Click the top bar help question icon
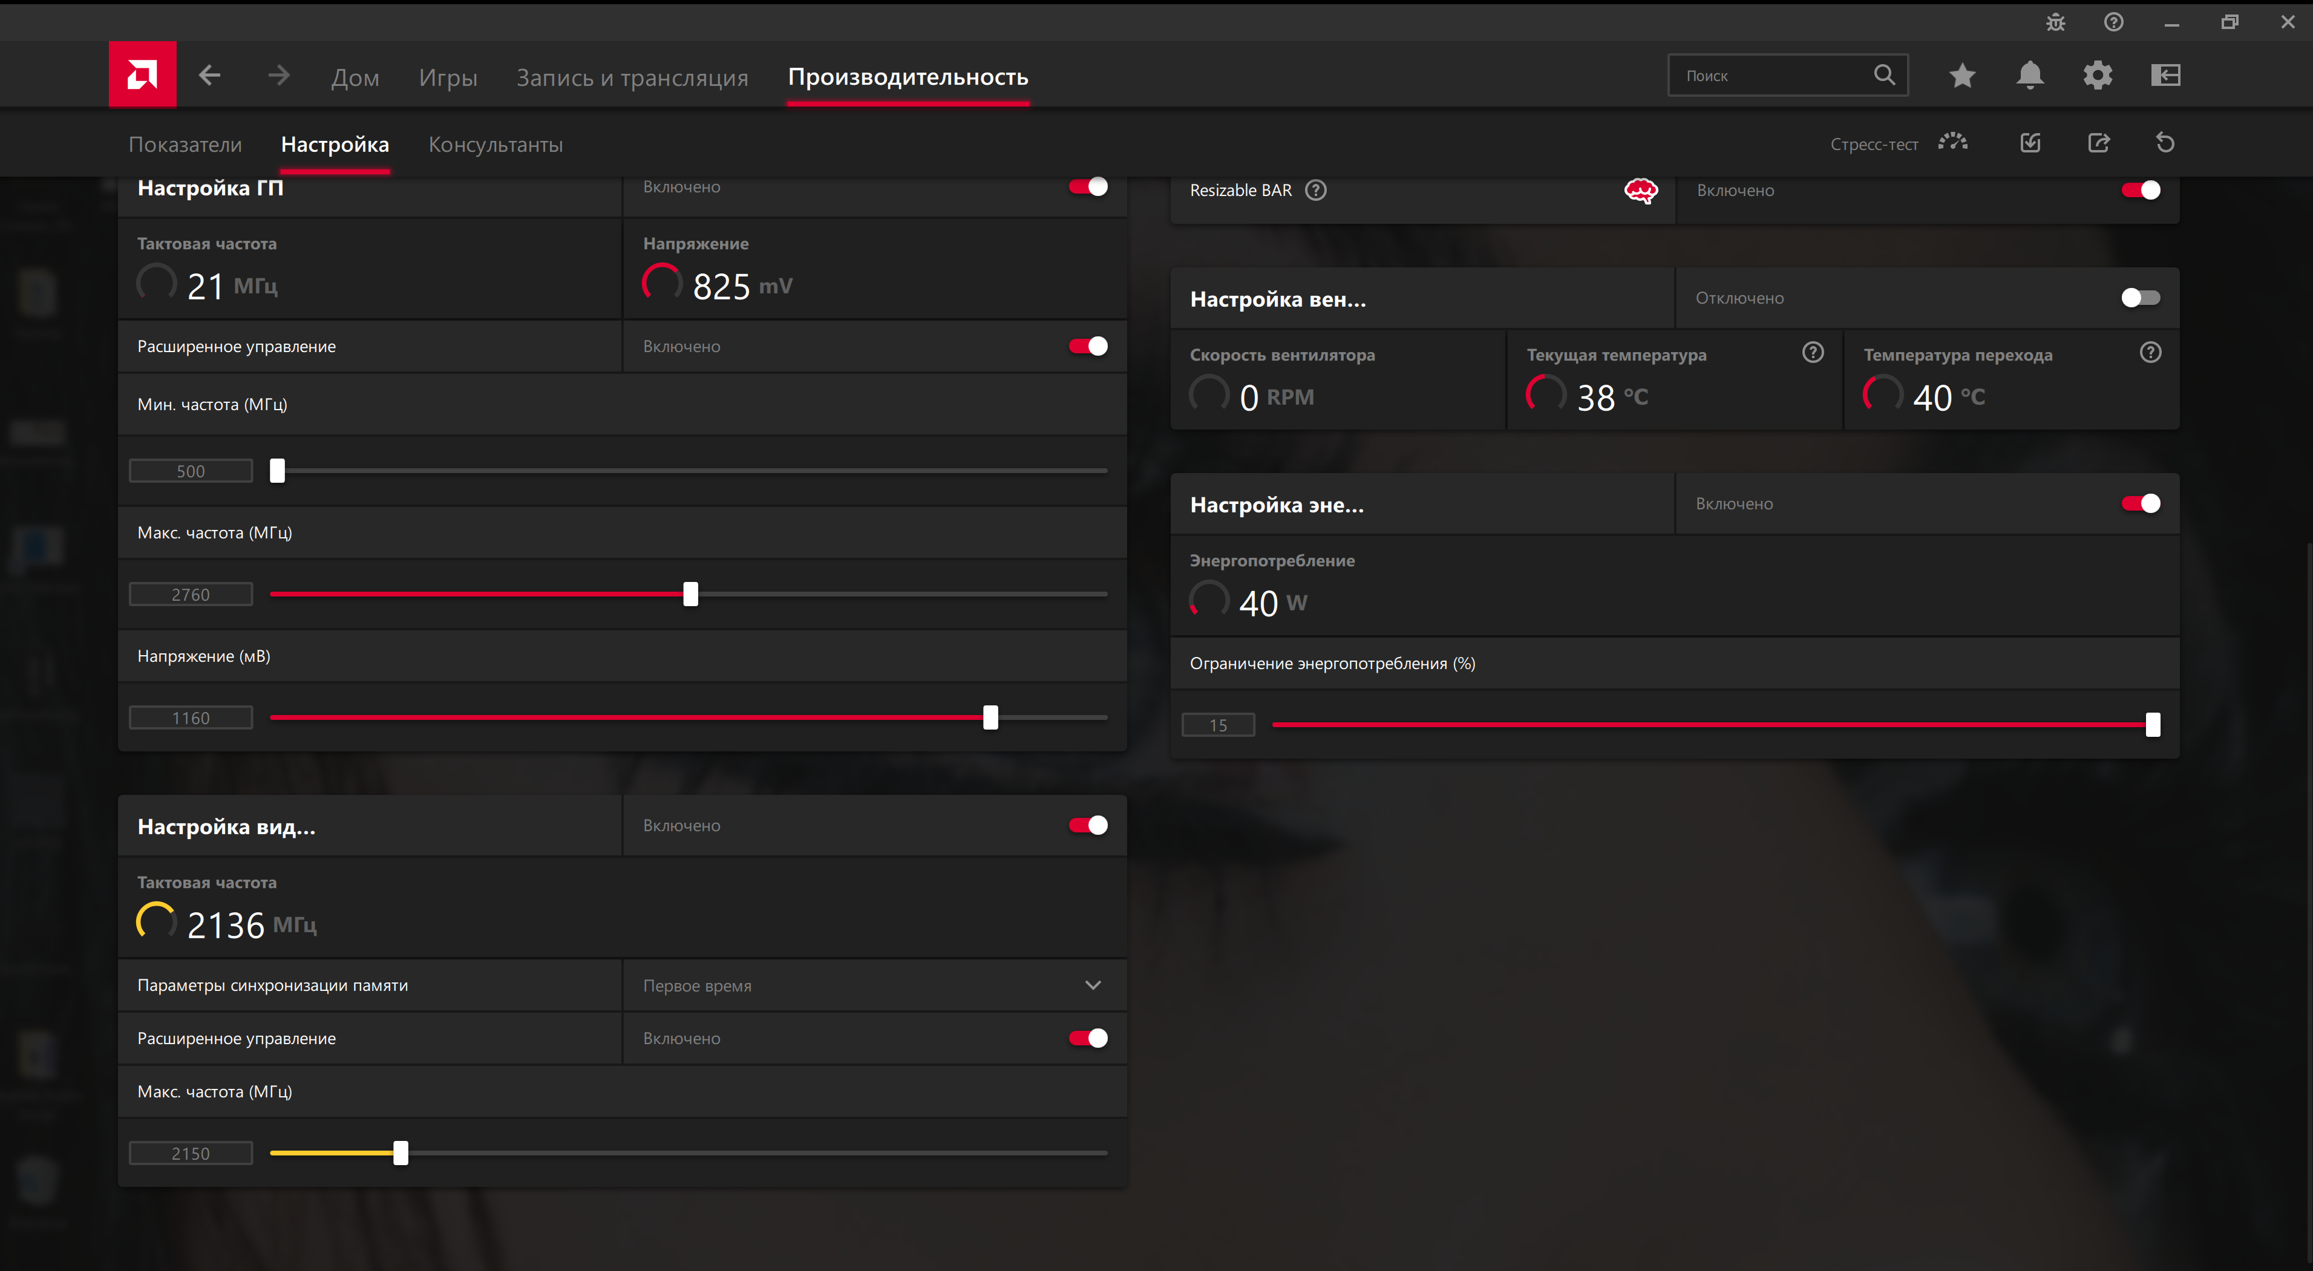 (x=2114, y=22)
